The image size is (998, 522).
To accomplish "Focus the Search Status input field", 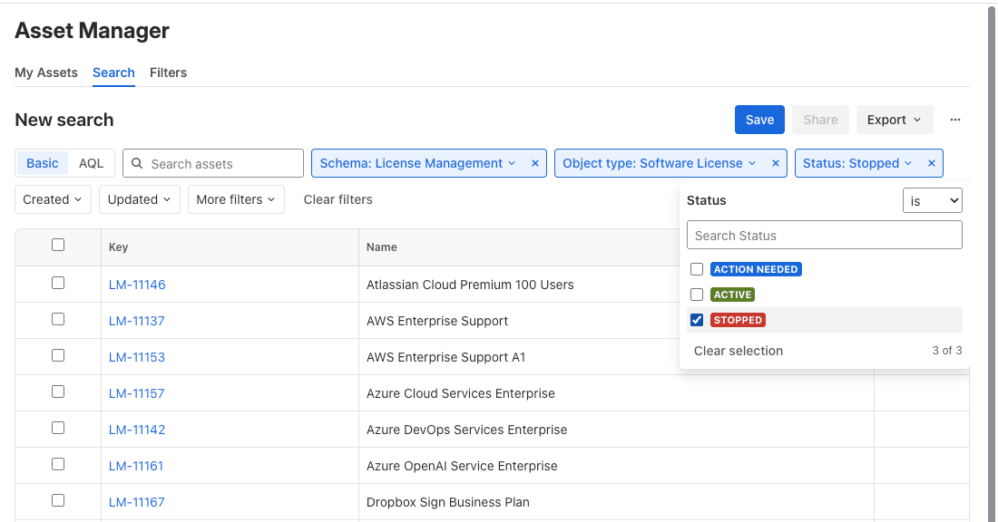I will pos(824,236).
